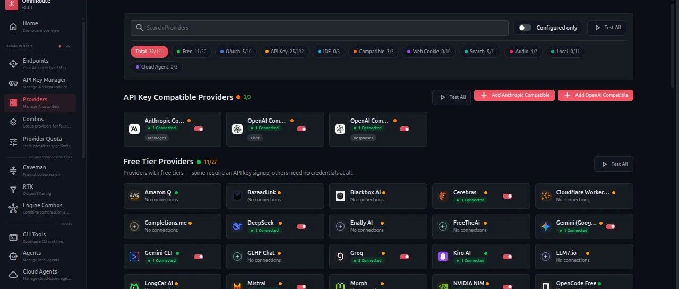Click the API Key Manager key icon
679x289 pixels.
[x=14, y=83]
